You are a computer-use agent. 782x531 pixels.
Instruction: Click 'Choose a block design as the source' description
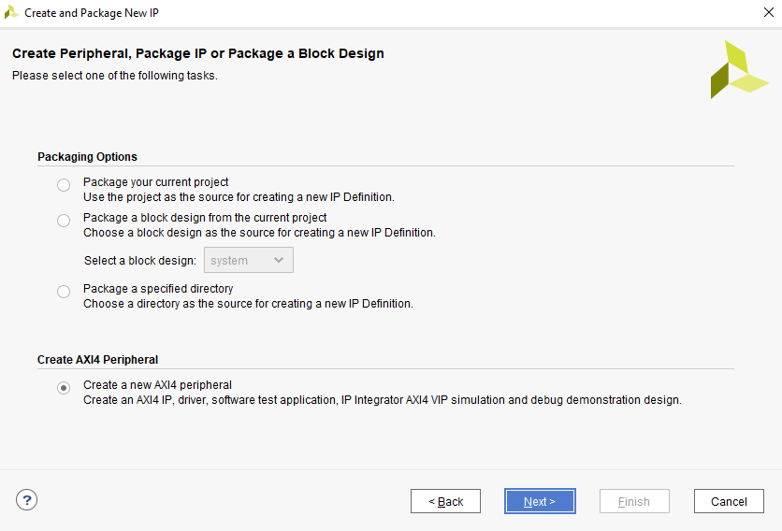pyautogui.click(x=259, y=233)
